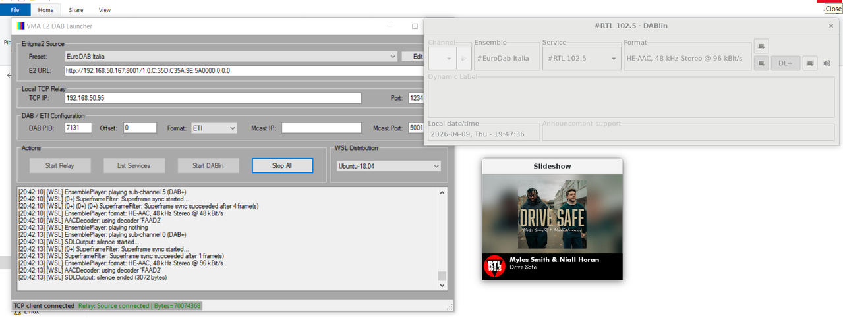Click the Start Relay button
843x318 pixels.
tap(59, 166)
